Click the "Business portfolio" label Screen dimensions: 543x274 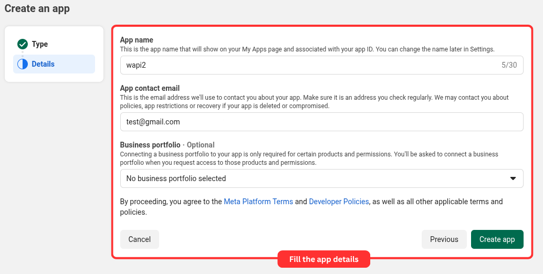pos(150,145)
